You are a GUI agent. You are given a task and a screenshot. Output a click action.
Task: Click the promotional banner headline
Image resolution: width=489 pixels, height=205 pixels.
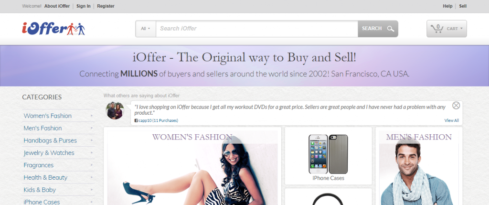point(244,57)
